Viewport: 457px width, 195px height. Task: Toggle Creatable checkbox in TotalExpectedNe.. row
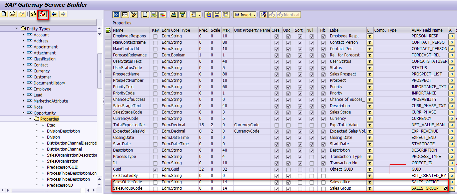click(x=277, y=125)
